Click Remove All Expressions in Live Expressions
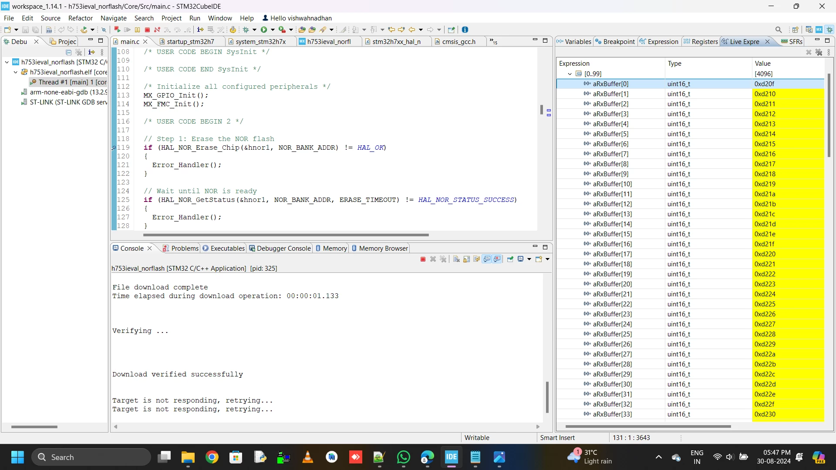 click(819, 52)
